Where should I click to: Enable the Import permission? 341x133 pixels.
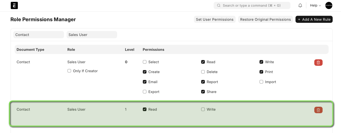coord(262,82)
